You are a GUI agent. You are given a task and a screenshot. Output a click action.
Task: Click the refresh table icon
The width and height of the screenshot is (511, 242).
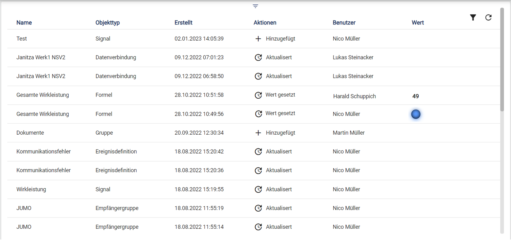click(x=488, y=18)
